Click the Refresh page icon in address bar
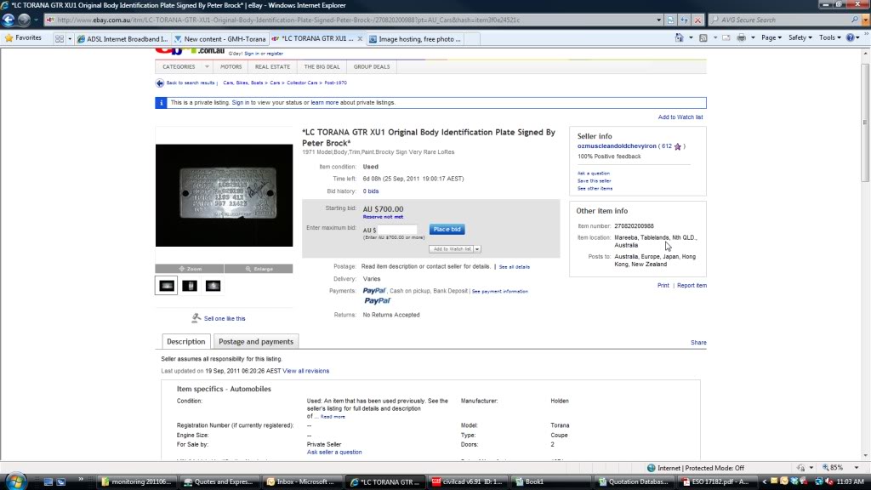The height and width of the screenshot is (490, 871). pos(684,20)
